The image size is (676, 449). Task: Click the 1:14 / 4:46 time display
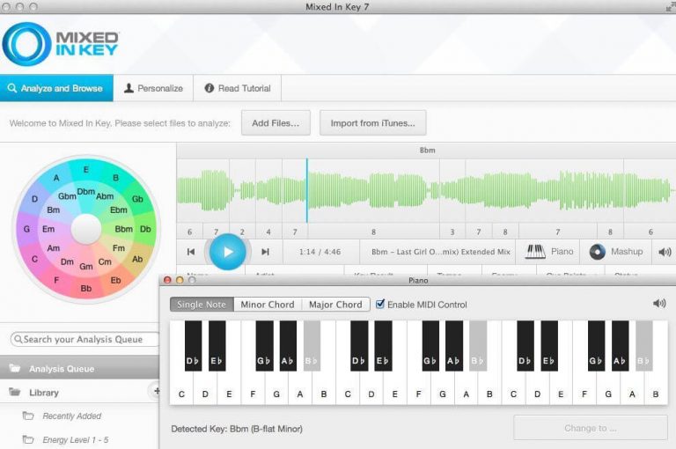pos(320,252)
